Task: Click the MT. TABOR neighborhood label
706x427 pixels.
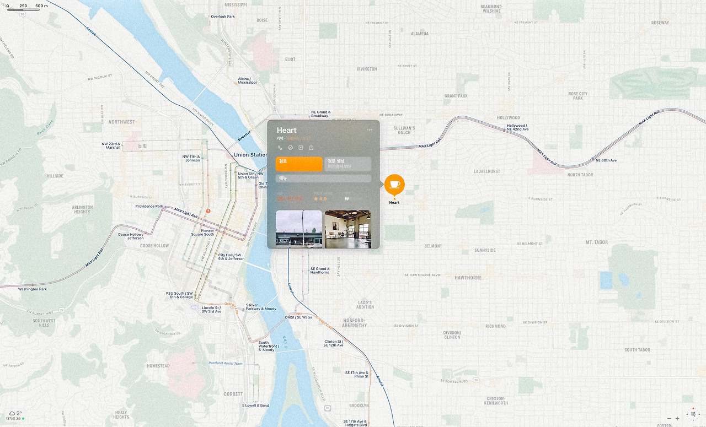Action: click(x=596, y=242)
